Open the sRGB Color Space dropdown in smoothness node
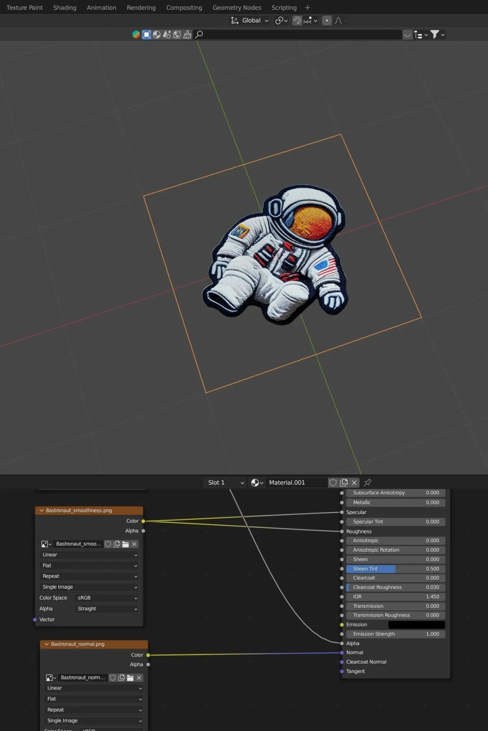This screenshot has height=731, width=488. pyautogui.click(x=107, y=598)
